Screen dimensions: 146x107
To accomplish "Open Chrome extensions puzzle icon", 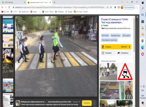I will [x=115, y=7].
